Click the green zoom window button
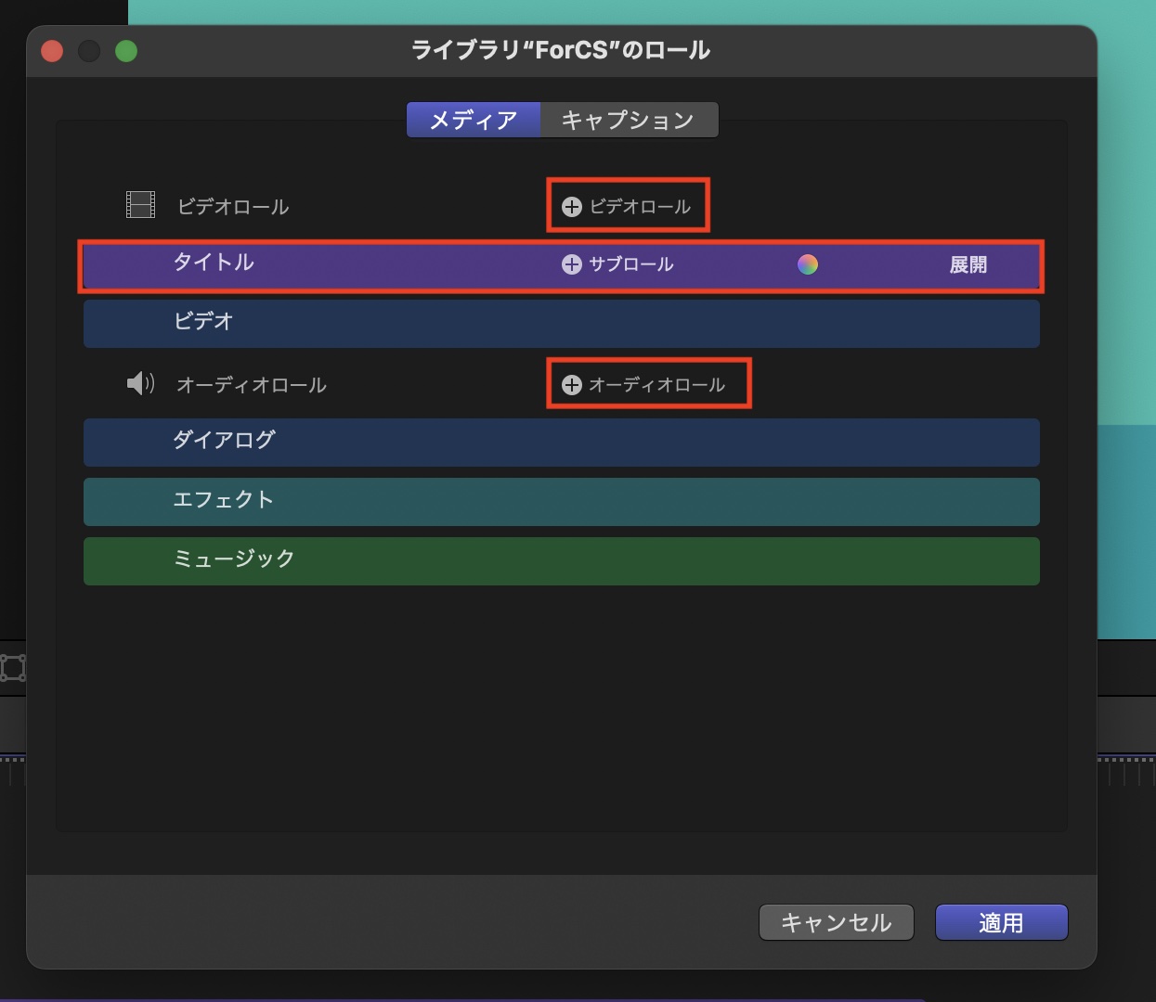 pyautogui.click(x=126, y=51)
